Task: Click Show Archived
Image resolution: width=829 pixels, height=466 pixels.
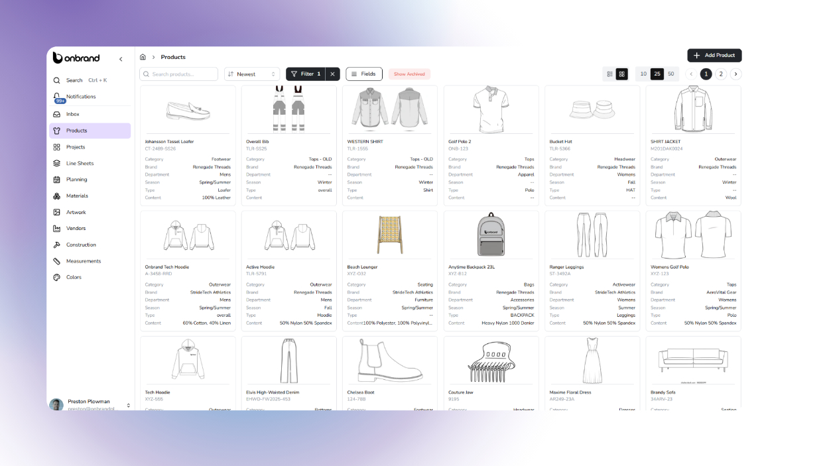Action: coord(409,74)
